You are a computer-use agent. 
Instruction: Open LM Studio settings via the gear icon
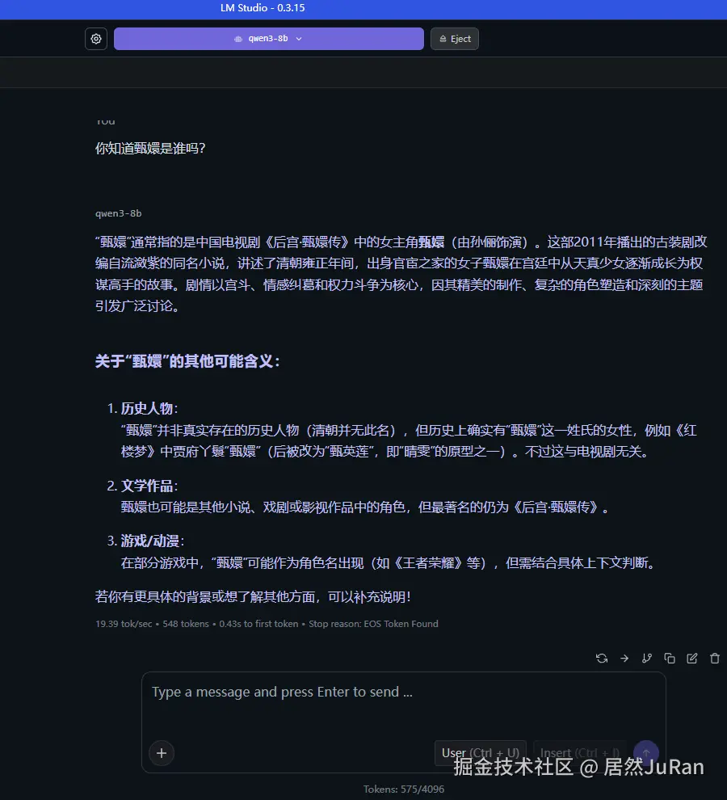[96, 38]
